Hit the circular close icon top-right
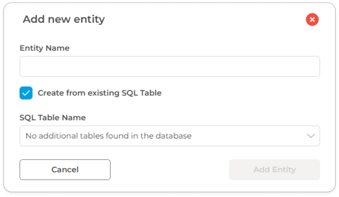Screen dimensions: 339x197 [x=312, y=20]
